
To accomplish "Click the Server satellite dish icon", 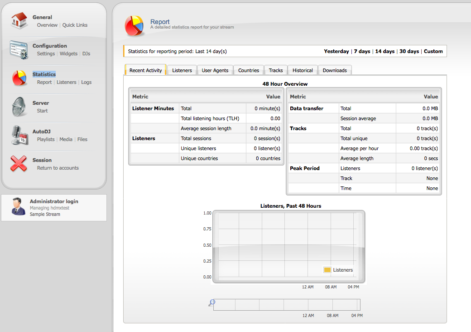I will tap(19, 107).
